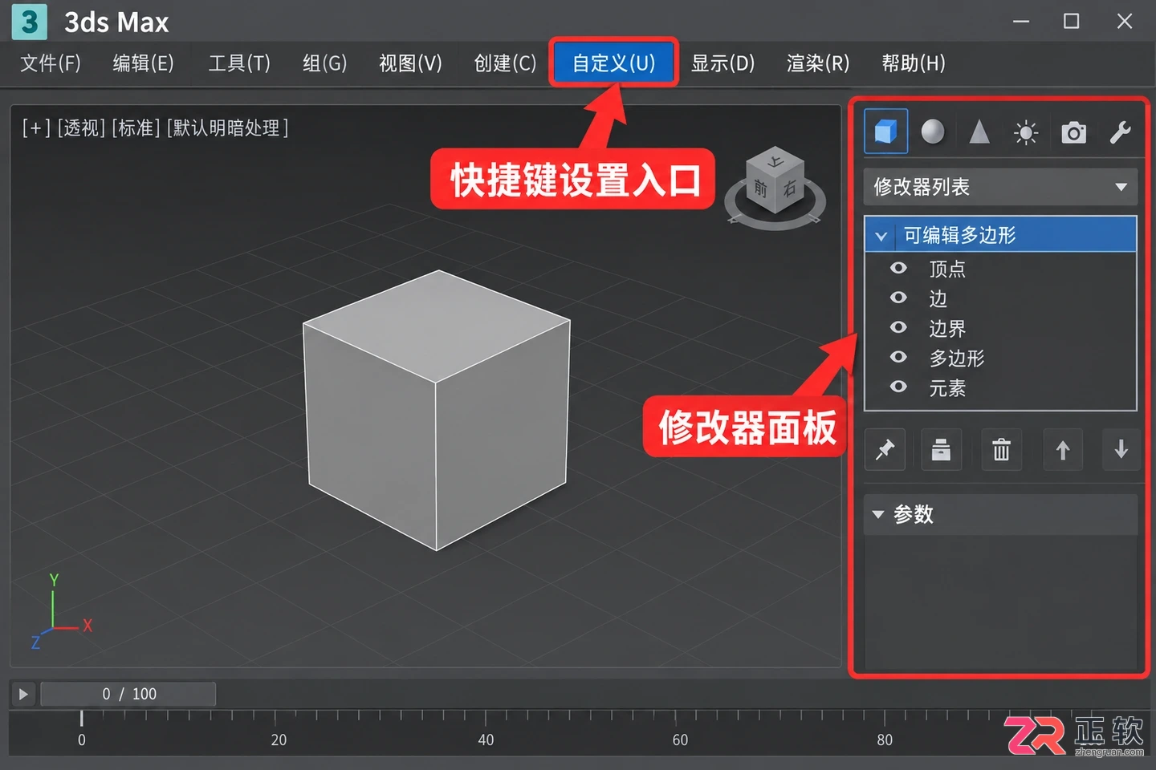Select the 顶点 sub-object level

pyautogui.click(x=947, y=269)
